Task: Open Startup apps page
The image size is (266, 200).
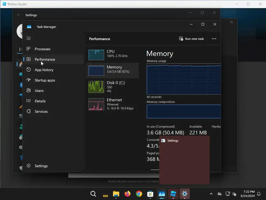Action: [x=45, y=80]
